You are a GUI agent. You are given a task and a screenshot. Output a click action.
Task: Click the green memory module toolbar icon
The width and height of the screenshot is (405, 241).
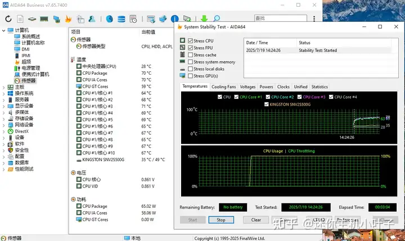tap(44, 19)
